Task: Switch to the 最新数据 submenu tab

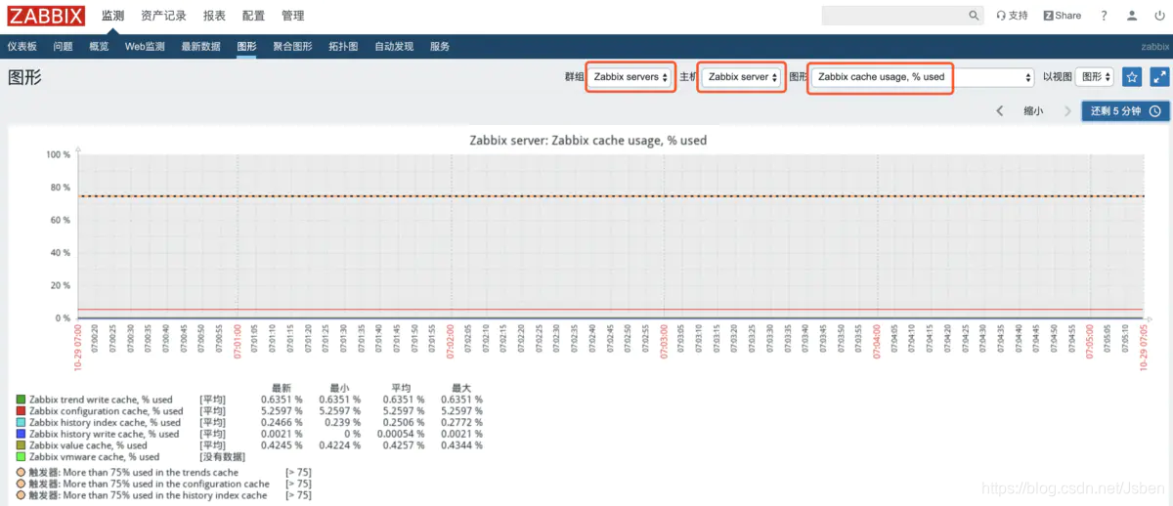Action: click(200, 47)
